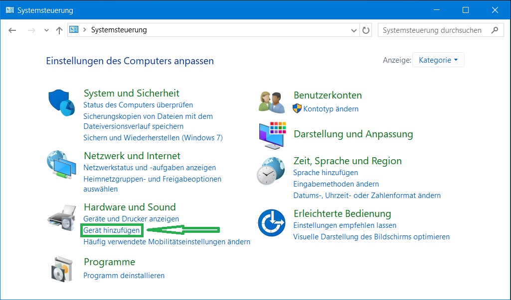The height and width of the screenshot is (300, 511).
Task: Click Geräte und Drucker anzeigen
Action: pos(131,218)
